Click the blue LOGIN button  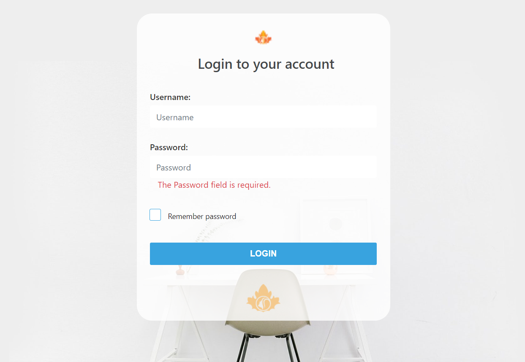263,254
